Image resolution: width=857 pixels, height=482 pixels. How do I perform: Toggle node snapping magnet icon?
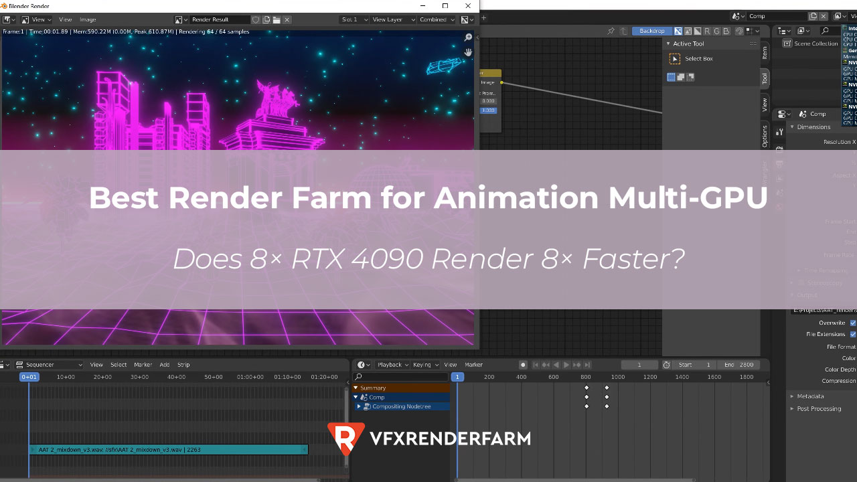click(x=740, y=31)
